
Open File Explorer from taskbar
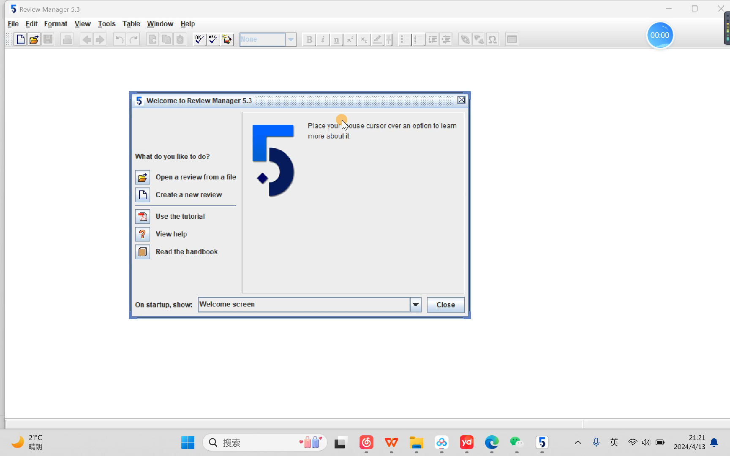(x=417, y=442)
